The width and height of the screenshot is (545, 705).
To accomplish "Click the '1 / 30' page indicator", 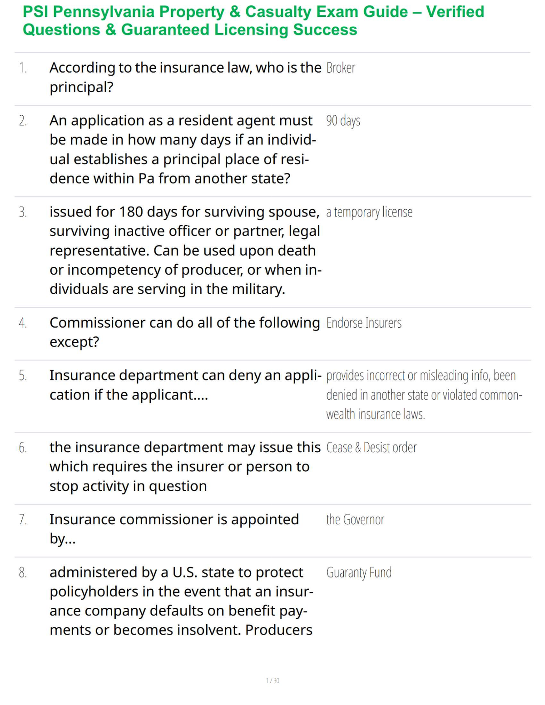I will coord(272,680).
